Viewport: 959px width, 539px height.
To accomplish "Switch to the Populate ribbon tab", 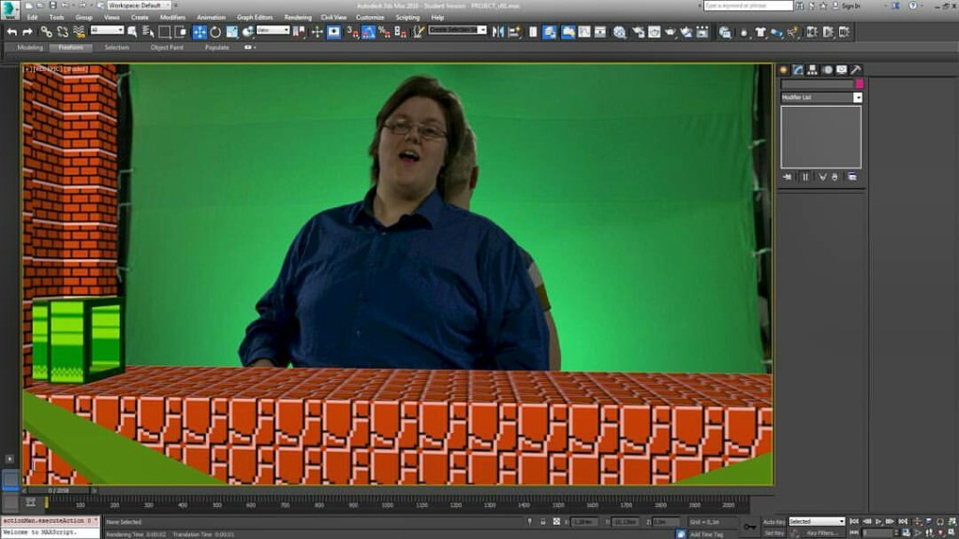I will point(216,47).
